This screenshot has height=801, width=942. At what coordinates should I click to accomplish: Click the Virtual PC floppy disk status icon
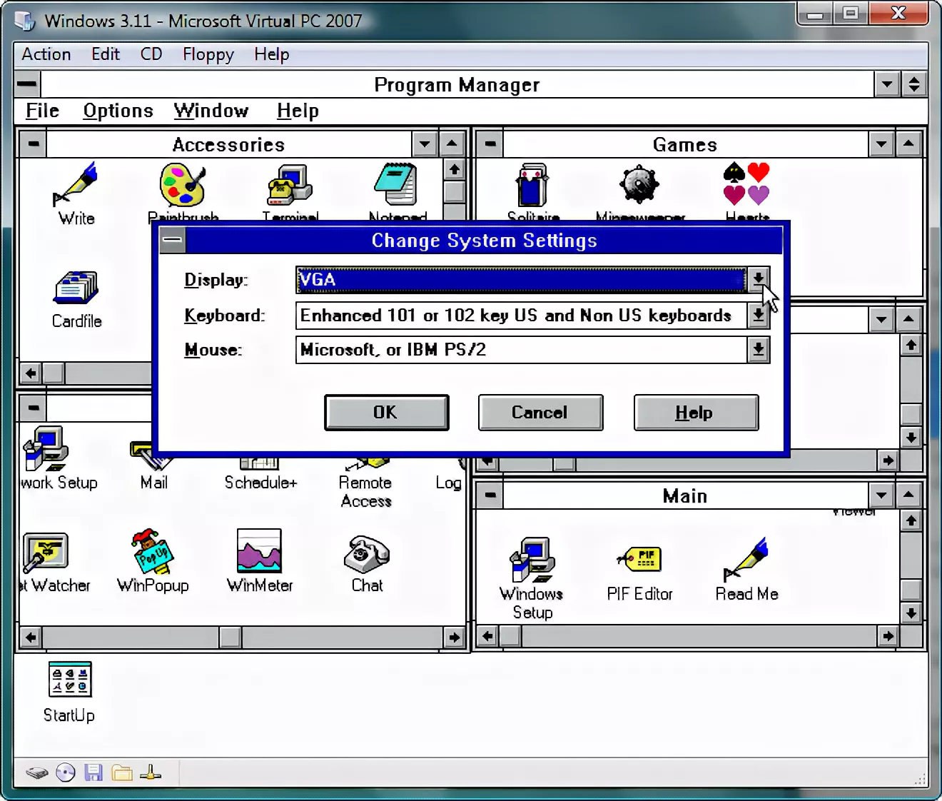pyautogui.click(x=93, y=772)
